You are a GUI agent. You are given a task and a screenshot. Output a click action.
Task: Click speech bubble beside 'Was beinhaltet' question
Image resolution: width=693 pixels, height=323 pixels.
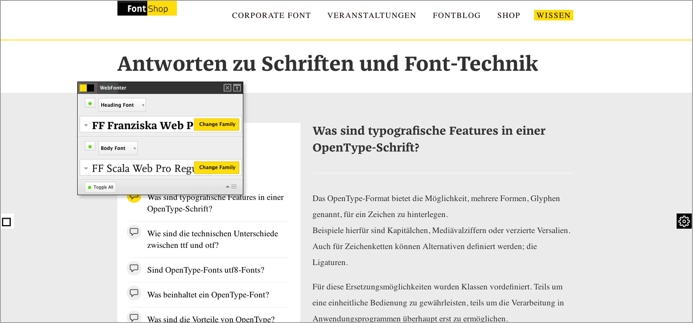point(134,293)
